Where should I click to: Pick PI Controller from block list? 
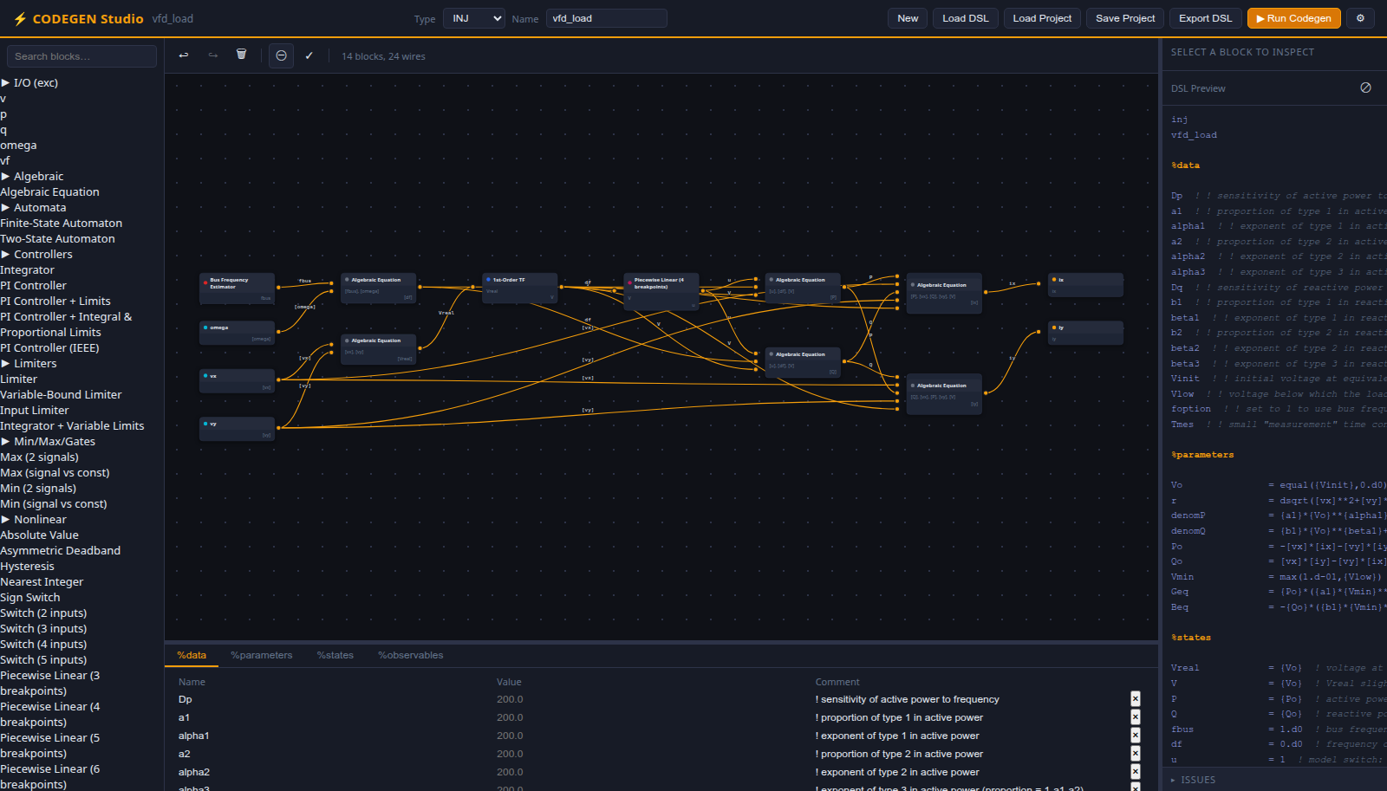pos(33,285)
